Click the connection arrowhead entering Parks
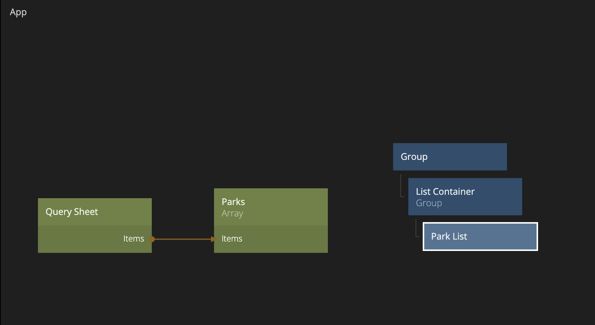 [x=213, y=239]
